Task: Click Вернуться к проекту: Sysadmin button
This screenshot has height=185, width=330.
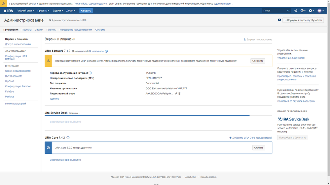Action: pyautogui.click(x=303, y=20)
